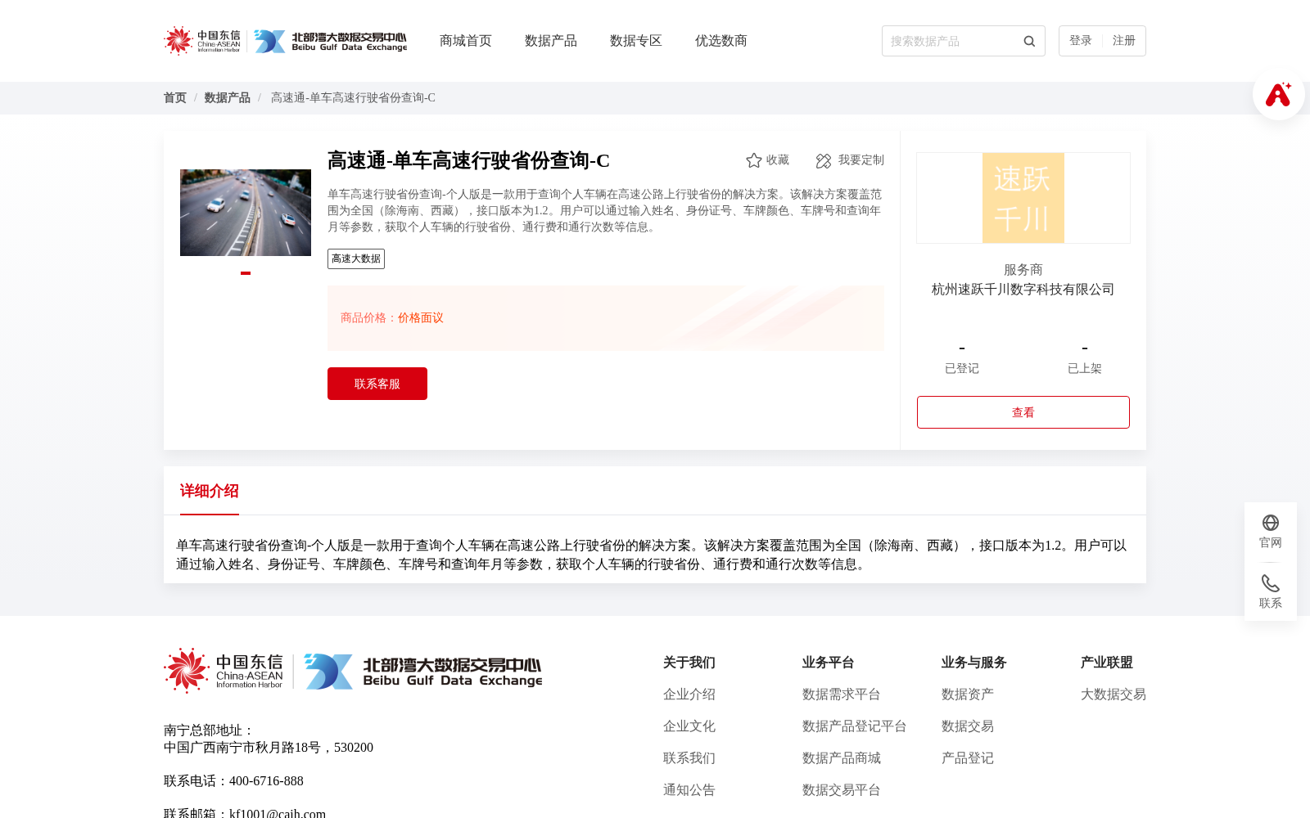Open footer link 数据资产
The height and width of the screenshot is (818, 1310).
point(968,694)
